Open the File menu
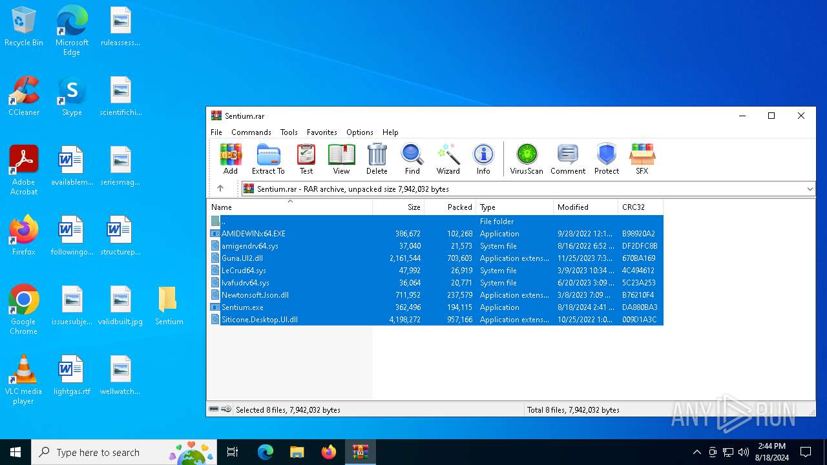The width and height of the screenshot is (827, 465). click(x=216, y=132)
